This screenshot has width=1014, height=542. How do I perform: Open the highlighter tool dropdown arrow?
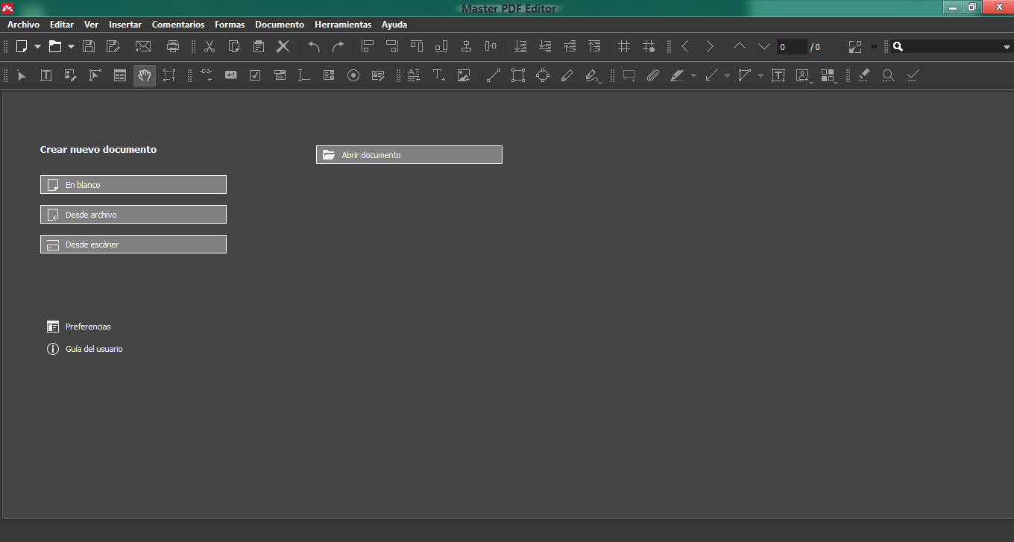(x=693, y=76)
